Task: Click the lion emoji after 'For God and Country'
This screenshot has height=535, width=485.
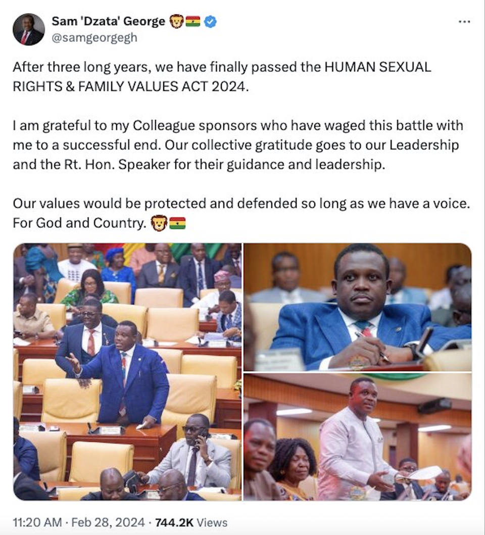Action: 159,223
